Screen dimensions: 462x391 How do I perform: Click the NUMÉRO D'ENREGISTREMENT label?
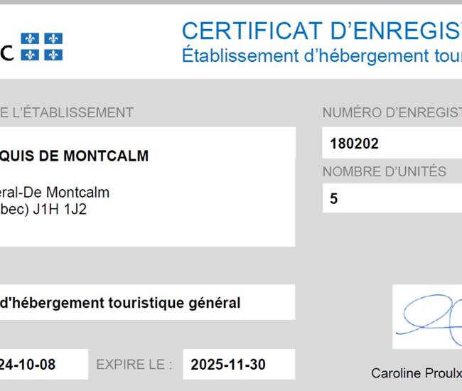(x=392, y=112)
